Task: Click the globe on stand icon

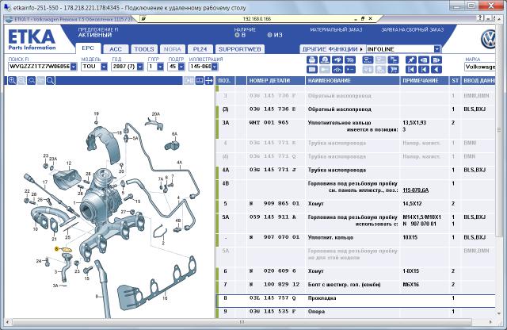Action: [x=325, y=60]
